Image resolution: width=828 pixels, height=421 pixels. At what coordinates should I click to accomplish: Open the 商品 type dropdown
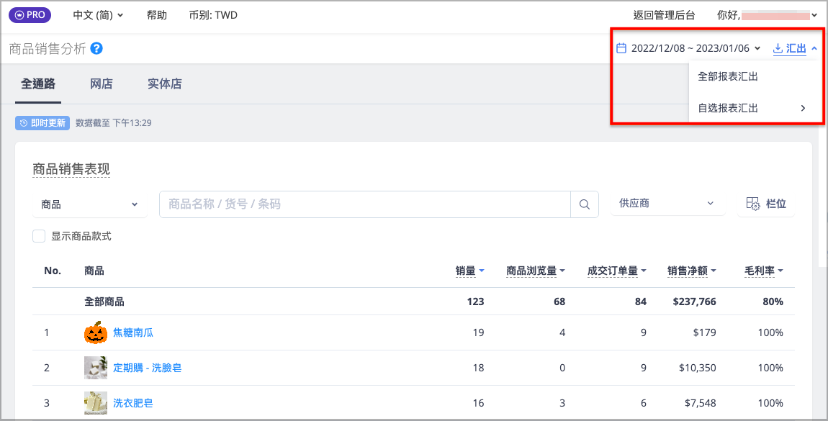pos(90,204)
